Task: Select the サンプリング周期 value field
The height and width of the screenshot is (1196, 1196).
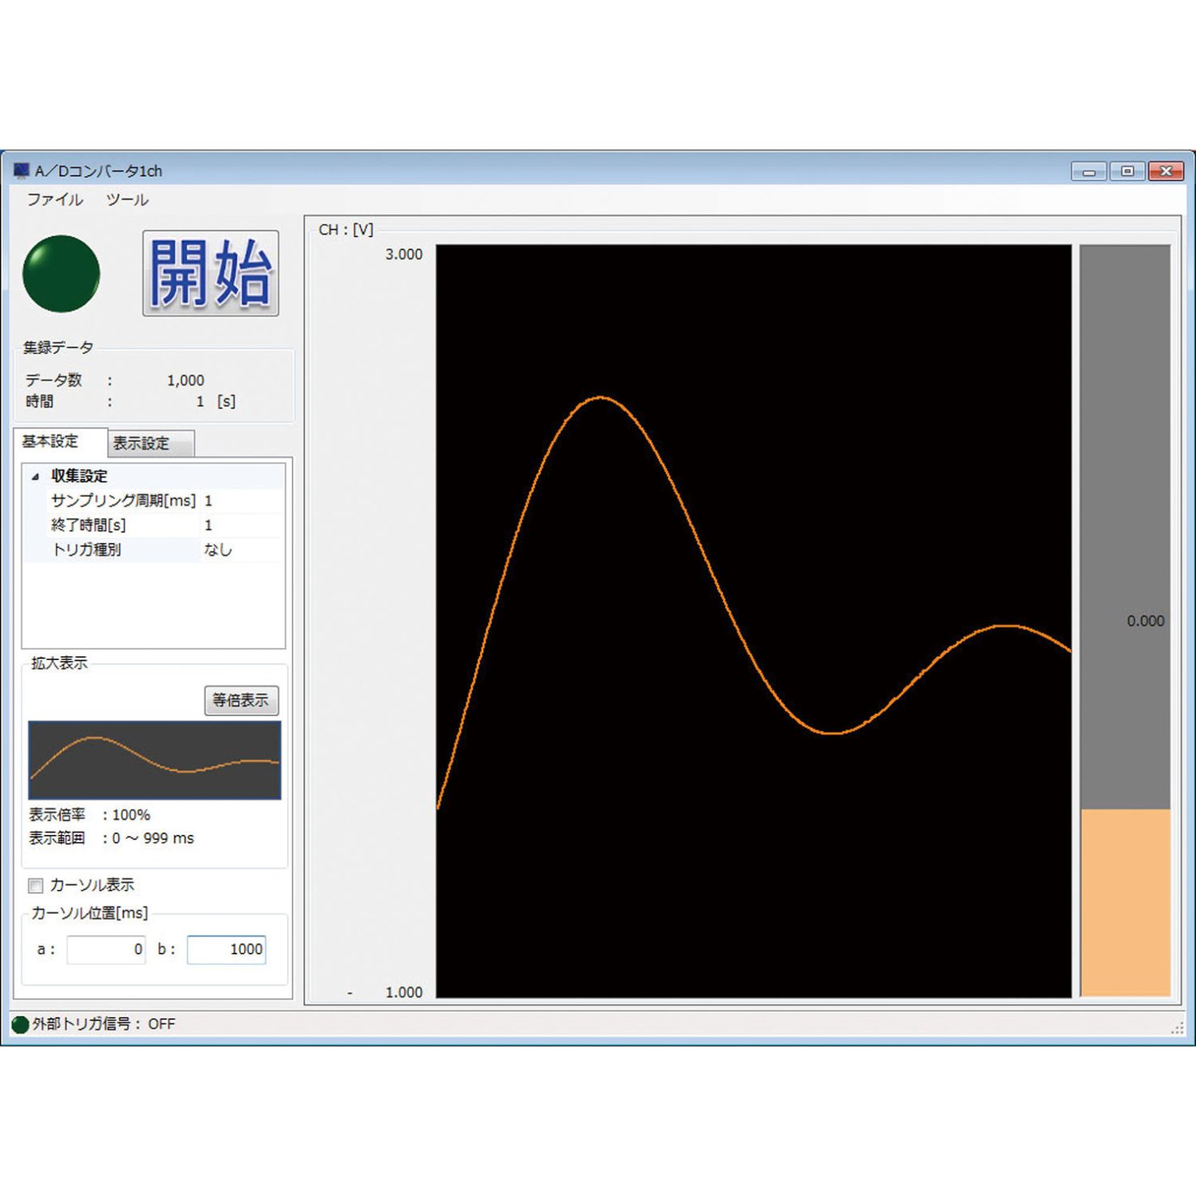Action: click(x=241, y=501)
